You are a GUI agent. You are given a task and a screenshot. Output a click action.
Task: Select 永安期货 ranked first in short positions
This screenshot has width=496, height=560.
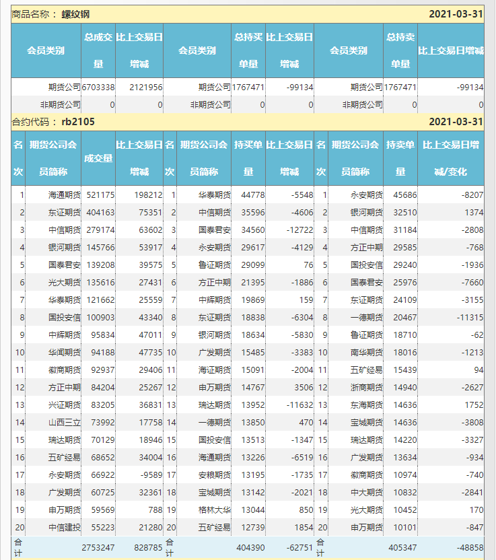click(x=367, y=195)
